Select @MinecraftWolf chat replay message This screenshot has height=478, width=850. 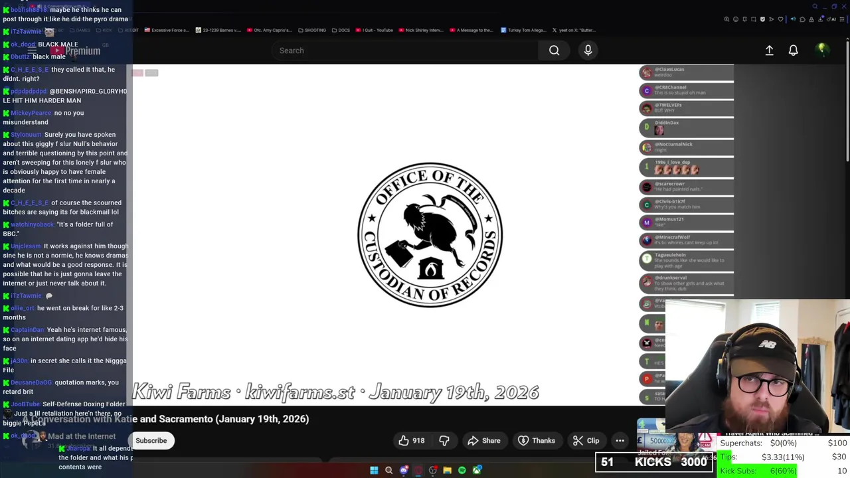pos(687,240)
